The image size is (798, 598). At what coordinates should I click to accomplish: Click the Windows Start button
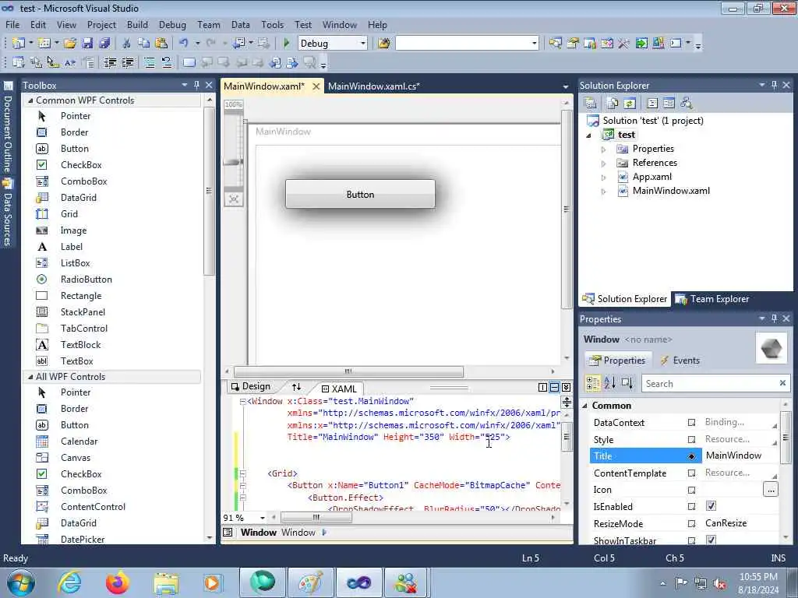click(x=21, y=582)
